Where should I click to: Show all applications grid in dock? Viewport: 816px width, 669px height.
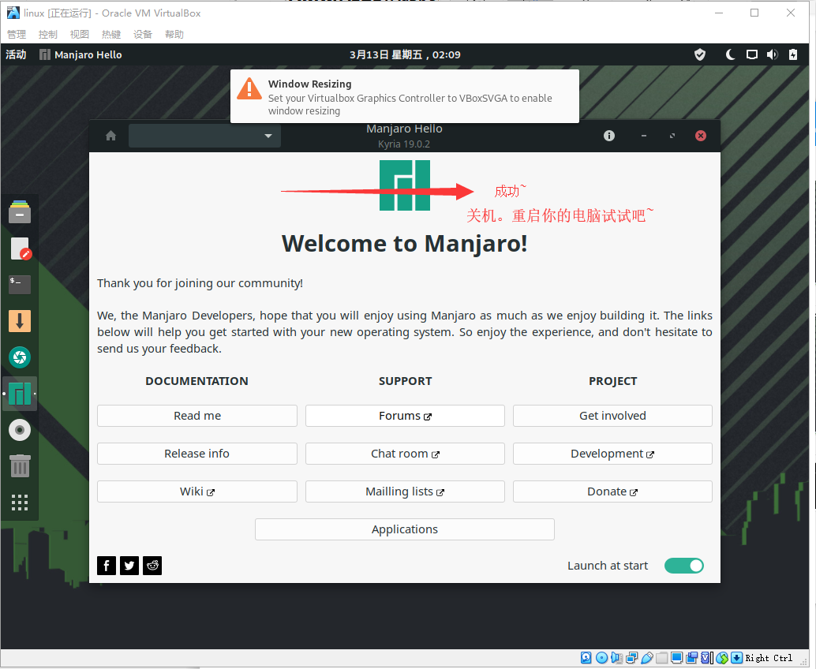click(x=20, y=503)
